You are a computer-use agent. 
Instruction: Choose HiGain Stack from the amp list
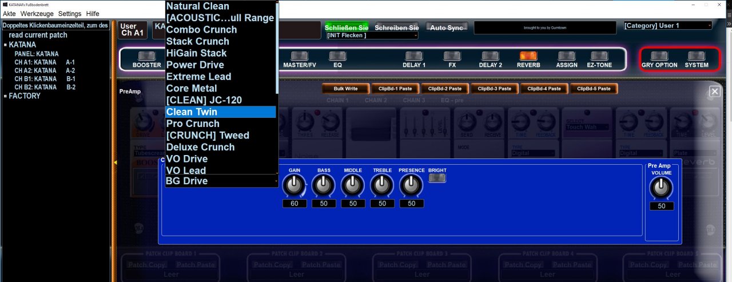(220, 53)
